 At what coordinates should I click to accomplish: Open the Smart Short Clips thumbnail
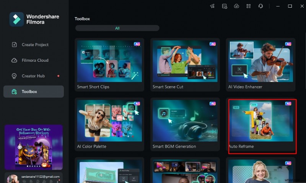coord(109,61)
